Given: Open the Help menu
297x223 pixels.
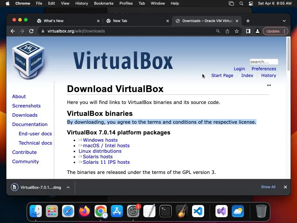Looking at the screenshot, I should [175, 3].
